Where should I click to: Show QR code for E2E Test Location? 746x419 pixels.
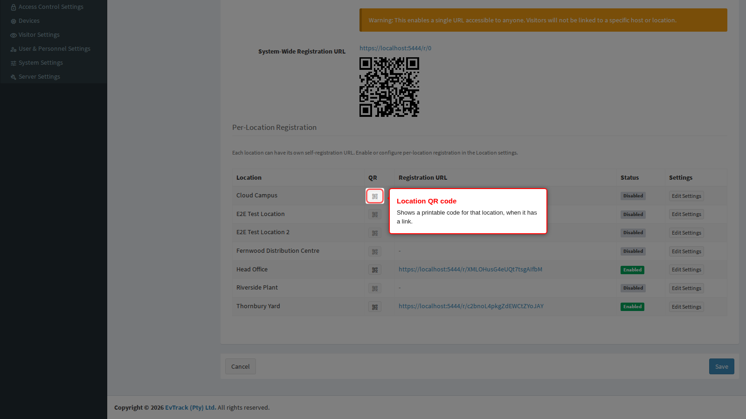375,215
